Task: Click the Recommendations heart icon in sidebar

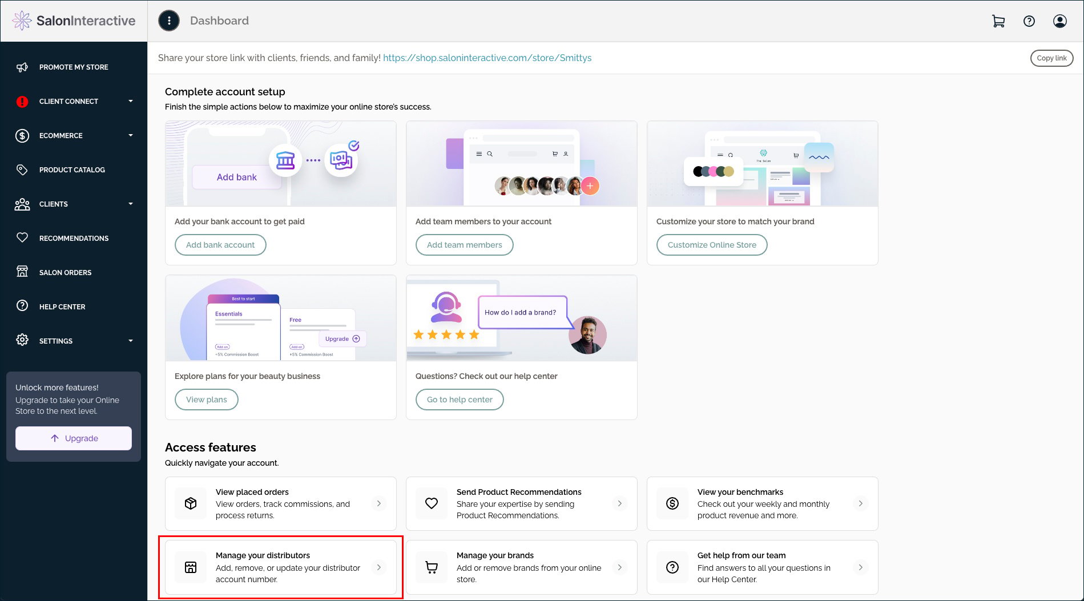Action: pyautogui.click(x=22, y=237)
